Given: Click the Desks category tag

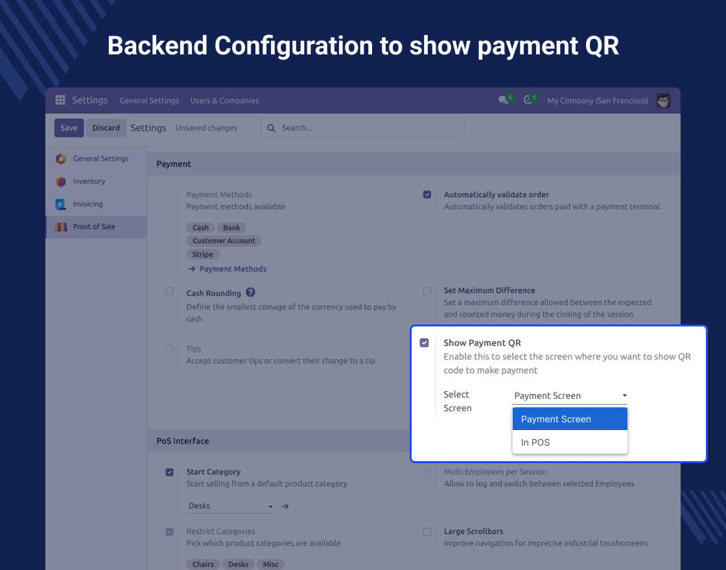Looking at the screenshot, I should [x=239, y=564].
